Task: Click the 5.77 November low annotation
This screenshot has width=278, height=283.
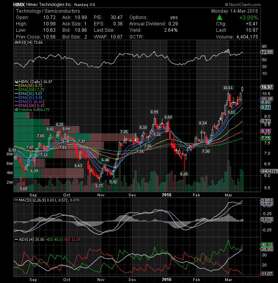Action: 99,186
